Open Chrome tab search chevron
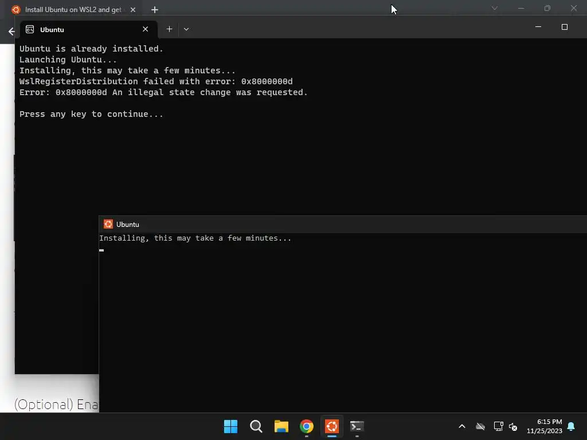The height and width of the screenshot is (440, 587). pyautogui.click(x=495, y=8)
